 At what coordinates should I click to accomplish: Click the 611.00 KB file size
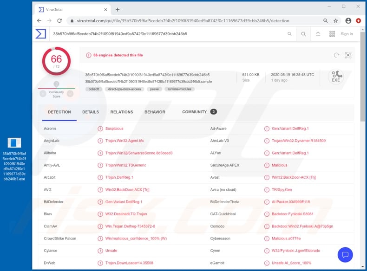[x=251, y=75]
